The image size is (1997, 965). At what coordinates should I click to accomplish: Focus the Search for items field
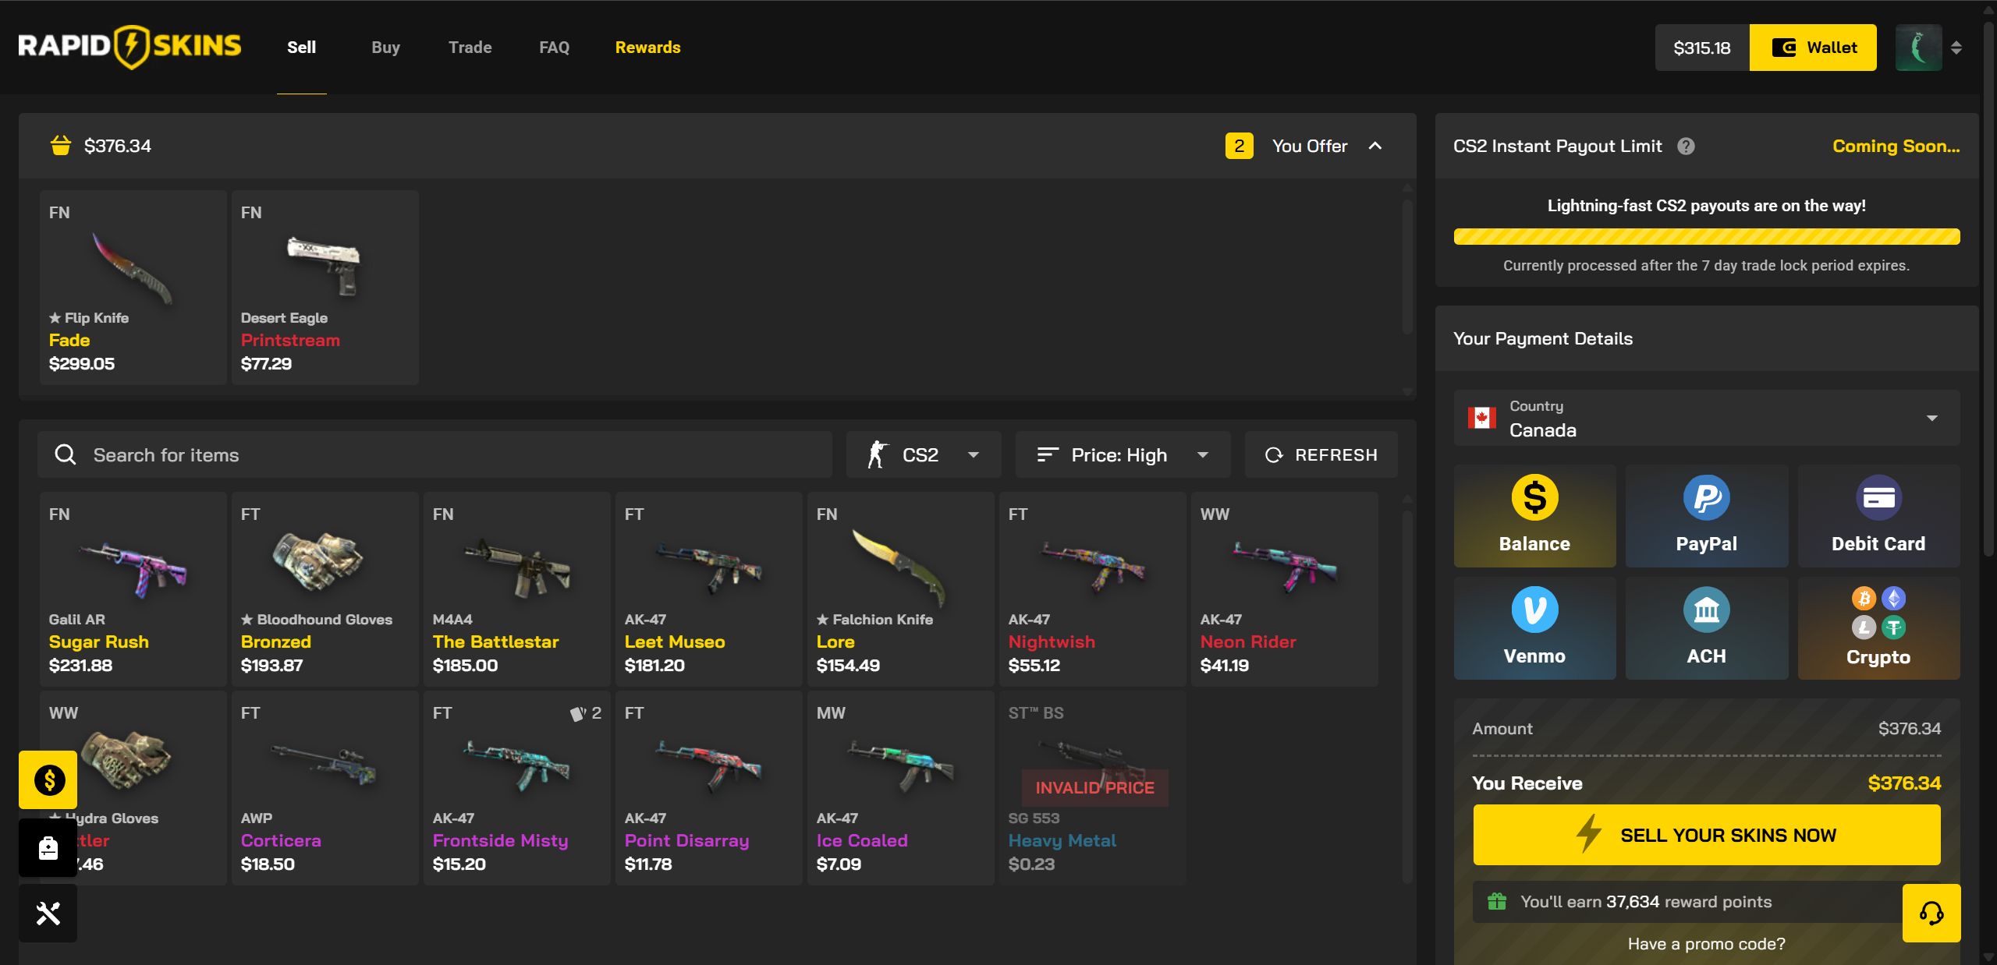pyautogui.click(x=435, y=454)
